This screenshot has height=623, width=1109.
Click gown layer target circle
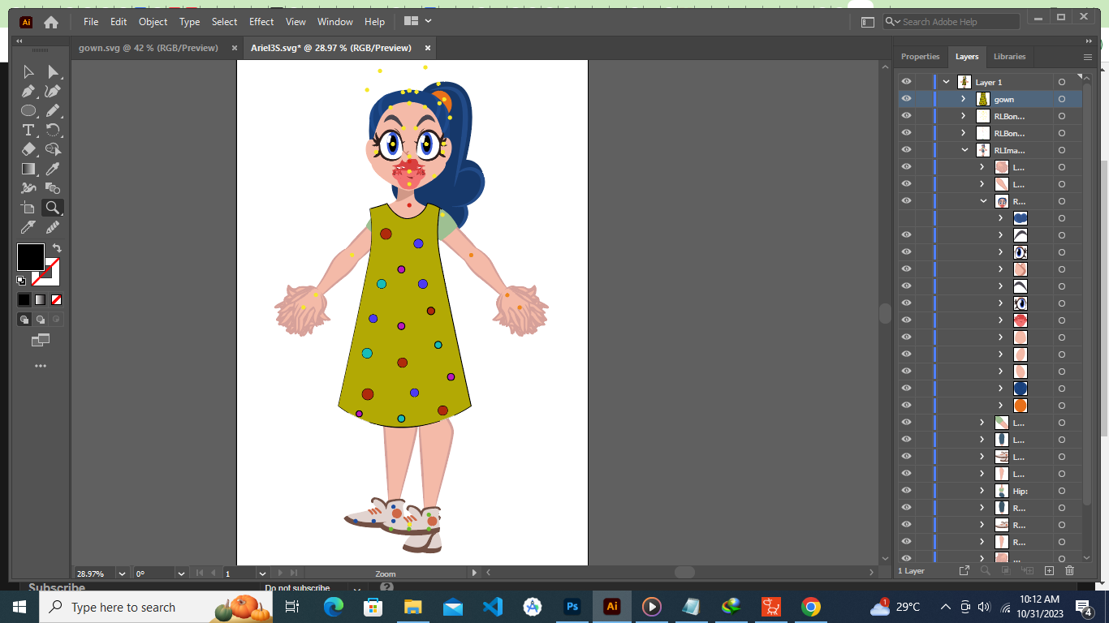[x=1061, y=99]
